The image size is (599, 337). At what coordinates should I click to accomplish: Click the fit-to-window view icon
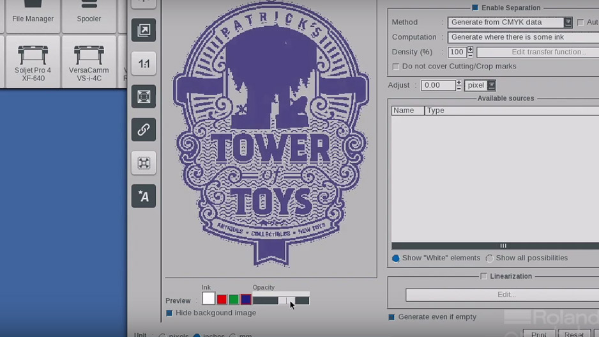(x=144, y=97)
